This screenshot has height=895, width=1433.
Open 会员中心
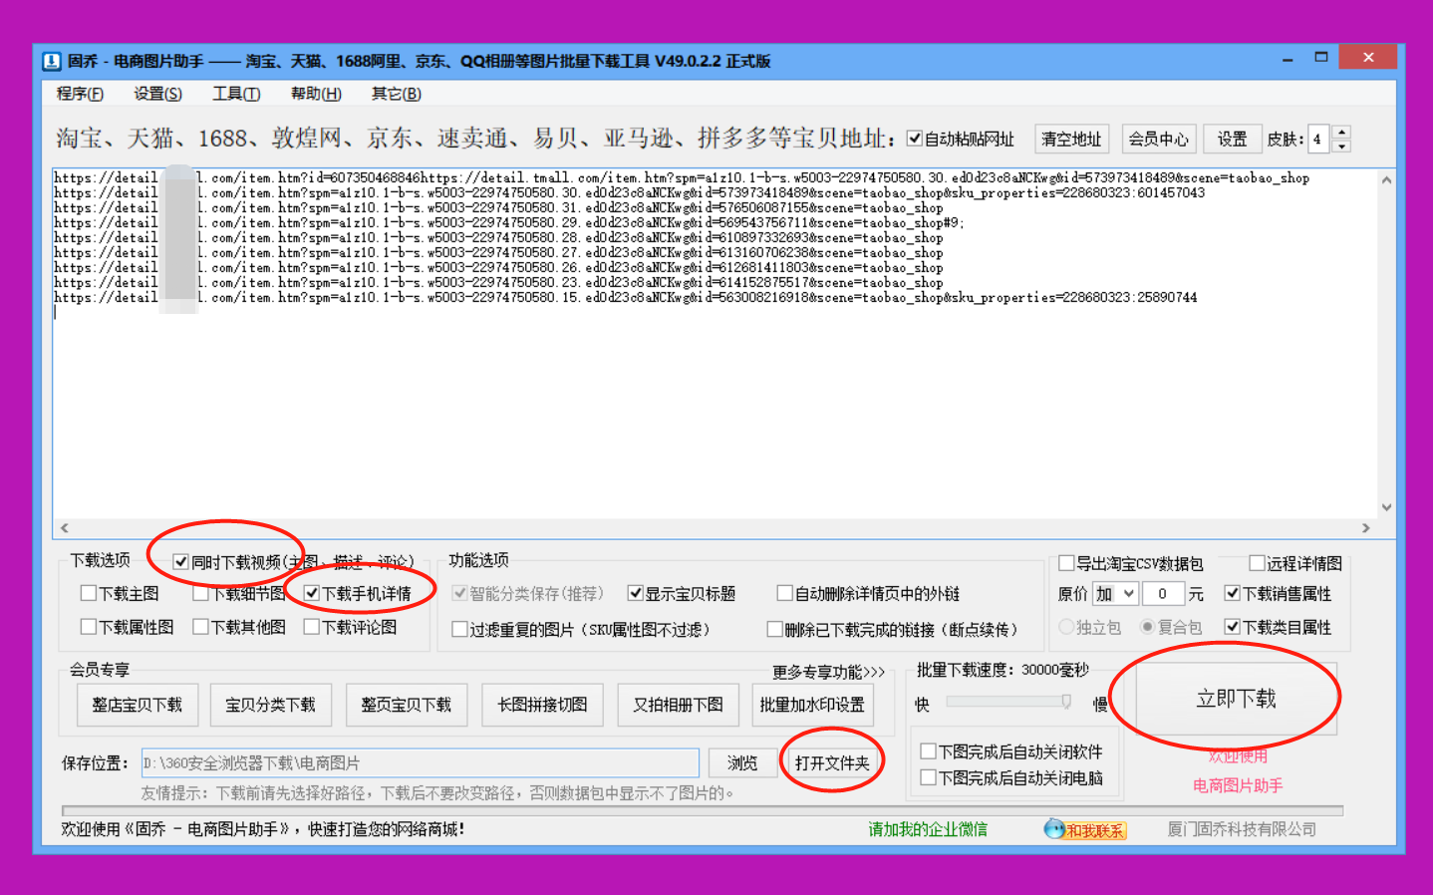(x=1158, y=139)
